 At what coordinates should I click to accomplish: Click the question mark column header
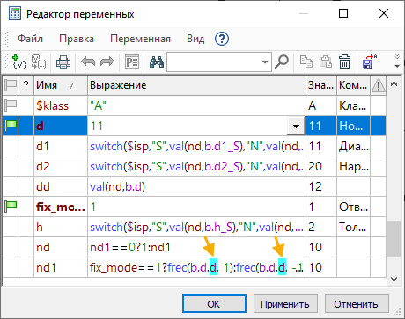click(26, 85)
